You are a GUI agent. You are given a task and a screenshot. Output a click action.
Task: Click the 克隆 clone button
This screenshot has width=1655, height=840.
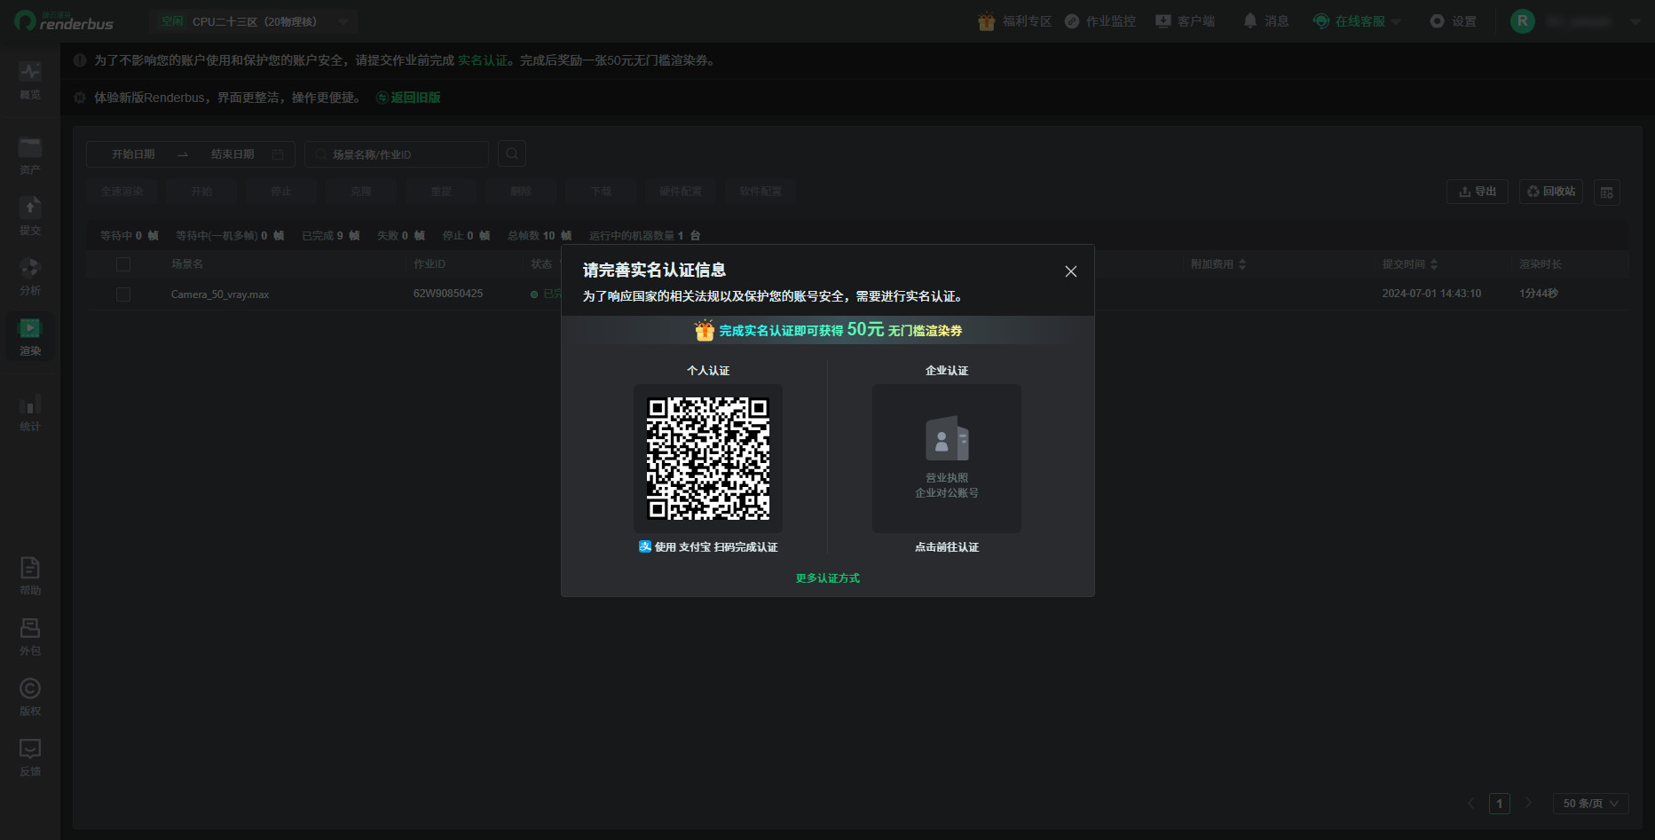click(x=361, y=192)
